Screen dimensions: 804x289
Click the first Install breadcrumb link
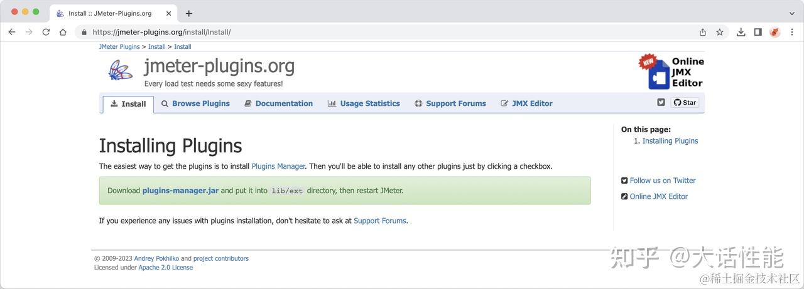click(x=157, y=46)
